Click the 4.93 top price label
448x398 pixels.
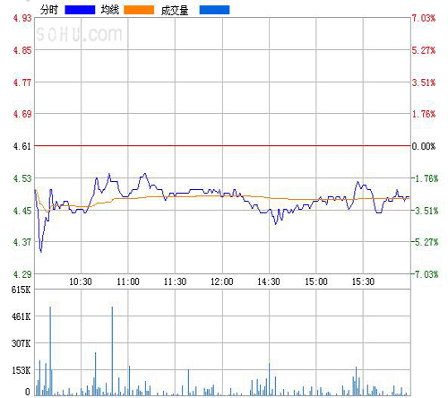pos(22,19)
